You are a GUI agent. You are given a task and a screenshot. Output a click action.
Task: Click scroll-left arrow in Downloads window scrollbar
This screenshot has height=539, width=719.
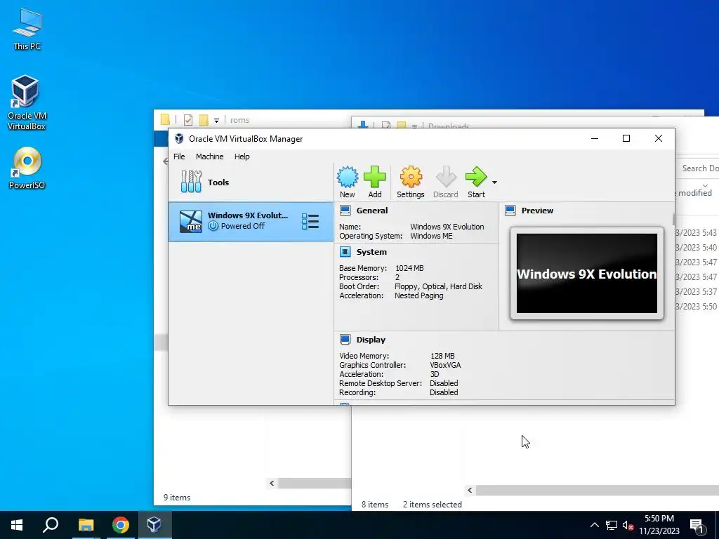(x=470, y=491)
